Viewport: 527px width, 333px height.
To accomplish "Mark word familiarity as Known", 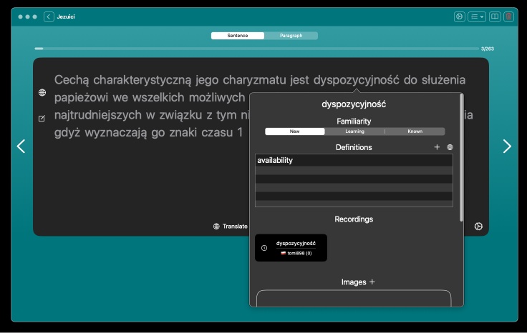I will (x=415, y=131).
